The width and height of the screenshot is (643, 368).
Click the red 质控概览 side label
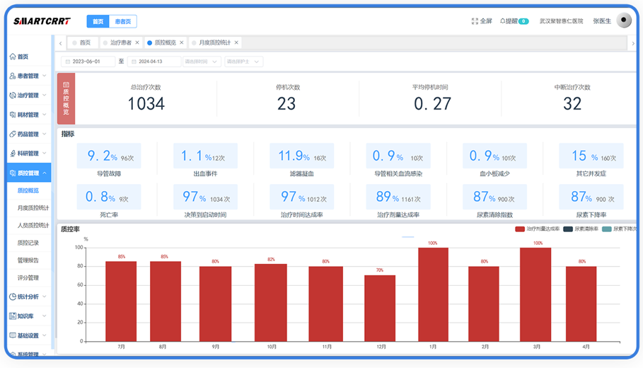click(66, 98)
